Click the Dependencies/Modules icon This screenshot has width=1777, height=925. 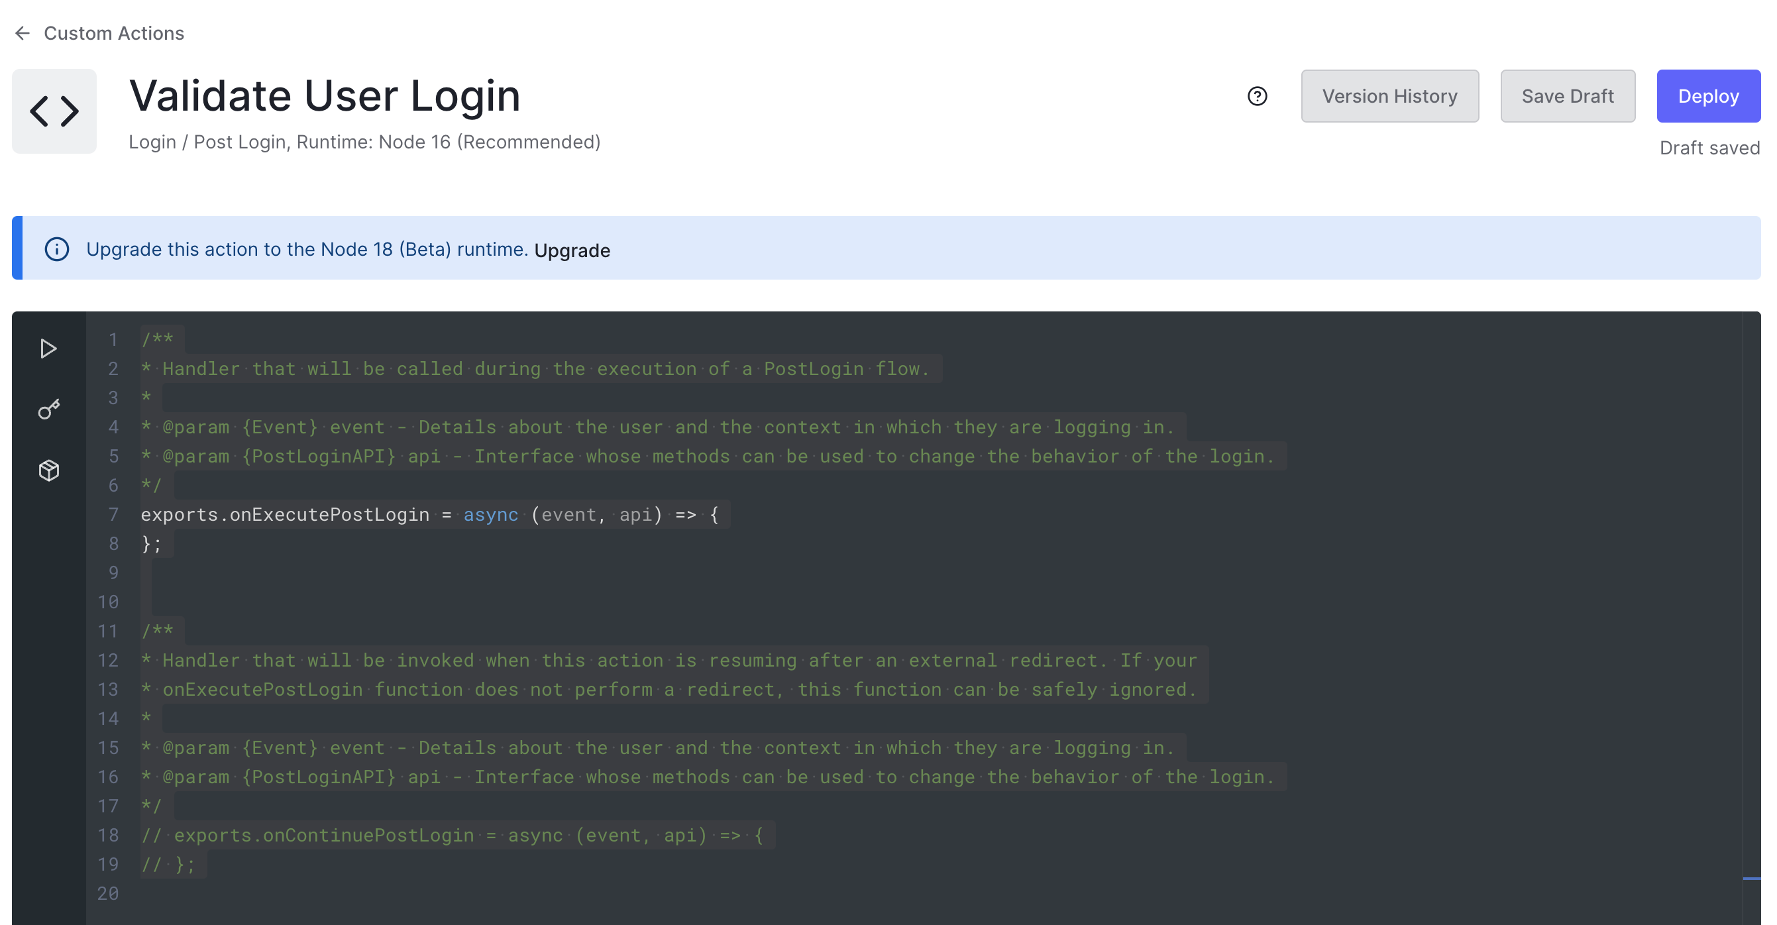(49, 470)
